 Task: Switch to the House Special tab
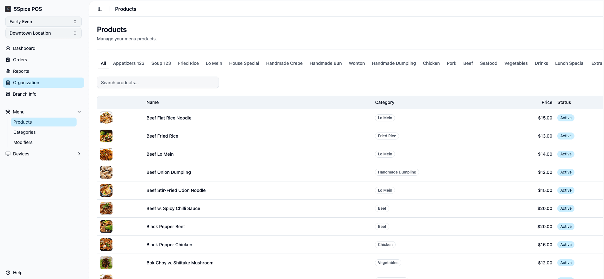click(244, 63)
